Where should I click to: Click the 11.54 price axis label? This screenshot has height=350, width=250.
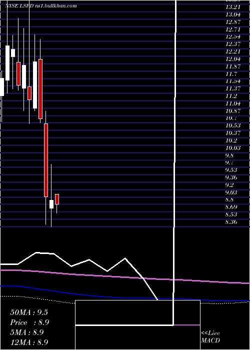[233, 81]
